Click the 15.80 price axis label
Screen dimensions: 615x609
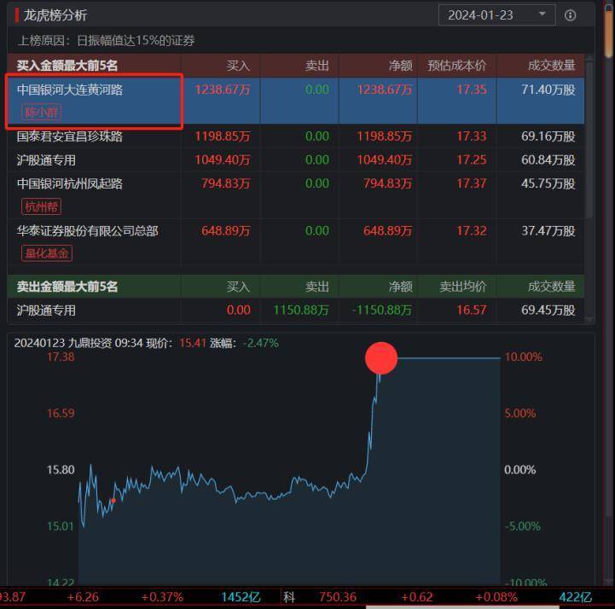[61, 470]
